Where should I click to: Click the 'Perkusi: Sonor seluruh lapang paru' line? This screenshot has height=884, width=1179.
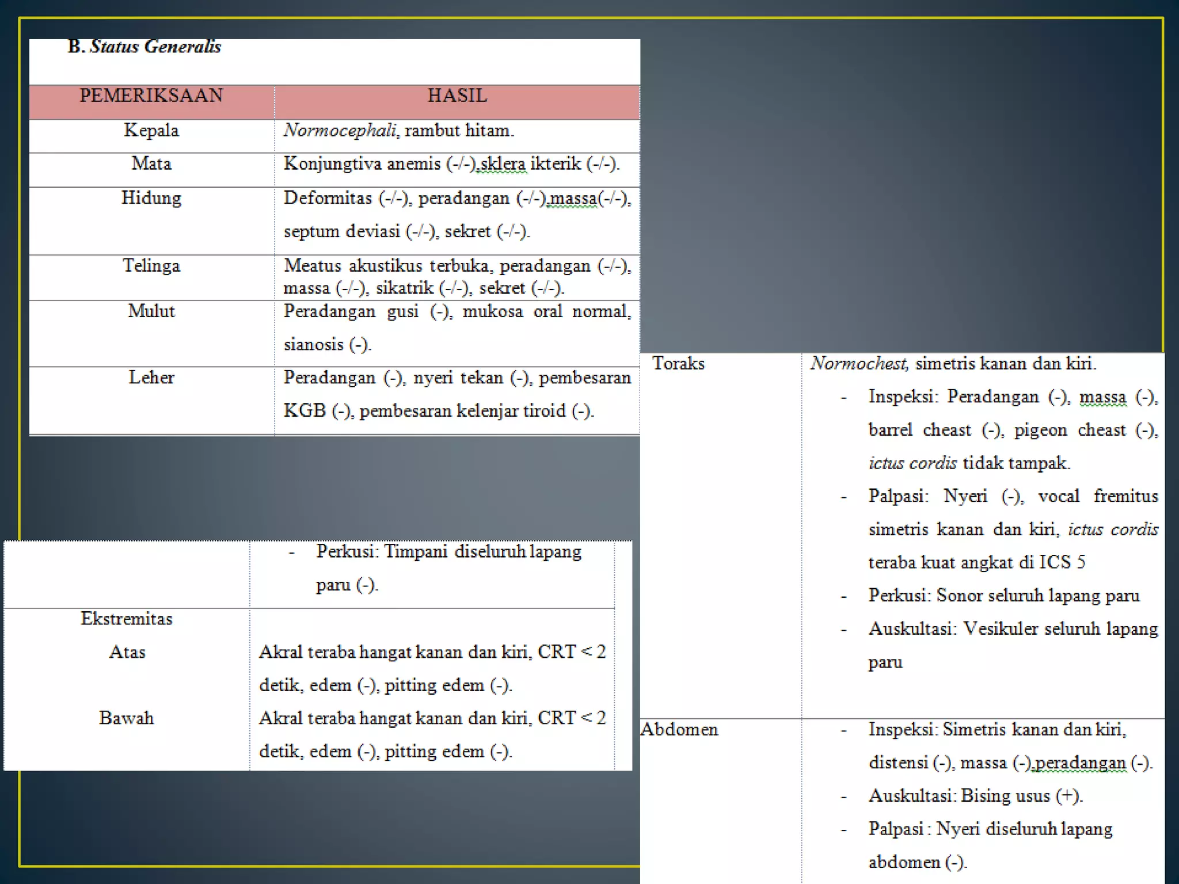pyautogui.click(x=1003, y=596)
